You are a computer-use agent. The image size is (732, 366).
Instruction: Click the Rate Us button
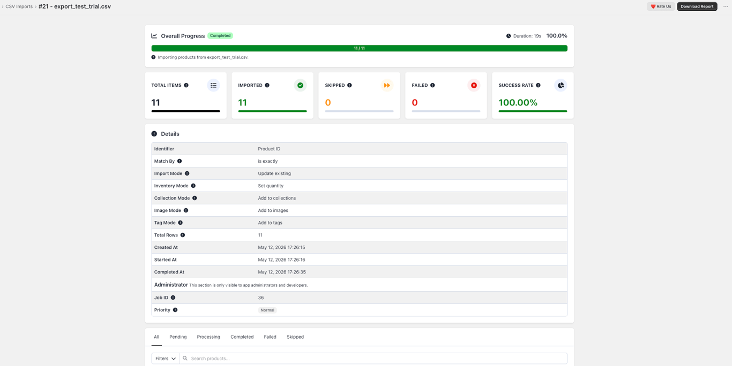(661, 6)
